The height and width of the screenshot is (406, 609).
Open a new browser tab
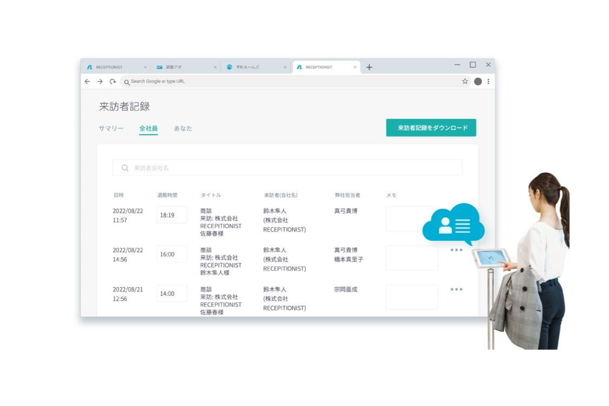(x=369, y=67)
